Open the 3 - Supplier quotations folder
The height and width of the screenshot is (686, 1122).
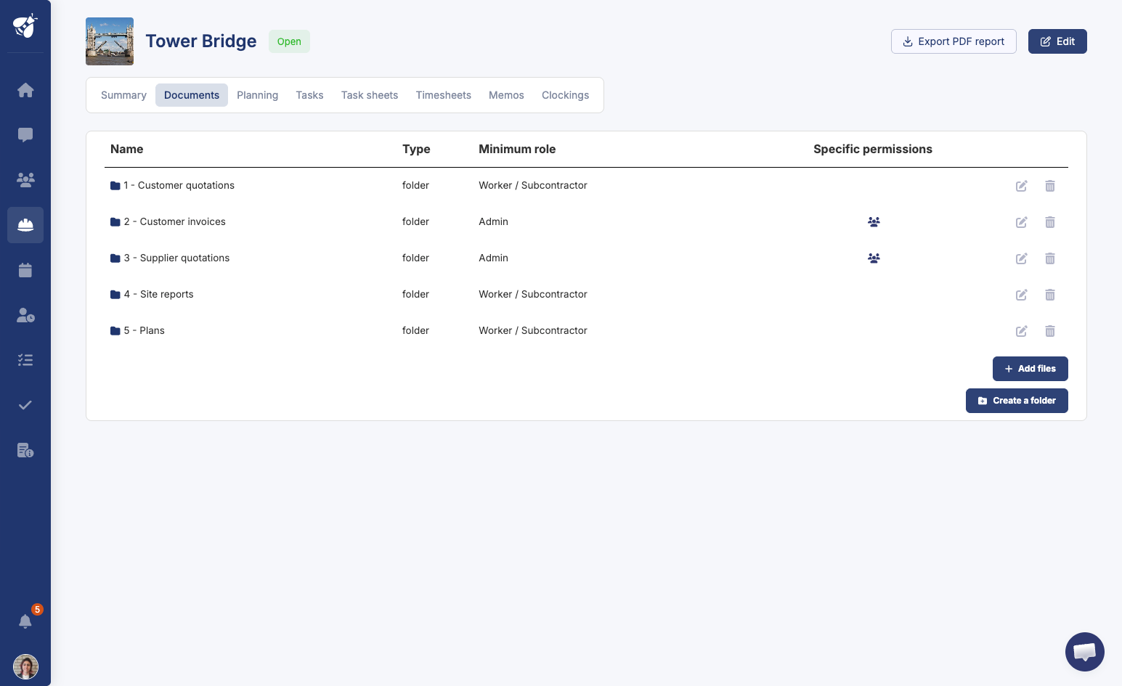[x=170, y=258]
